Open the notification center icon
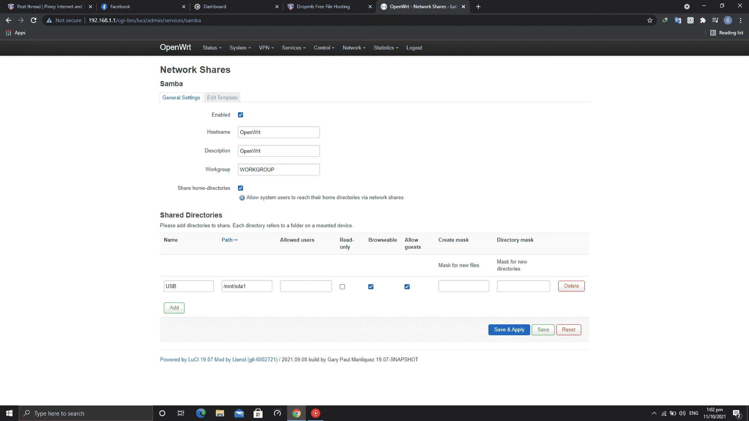Screen dimensions: 749x421 tap(737, 413)
